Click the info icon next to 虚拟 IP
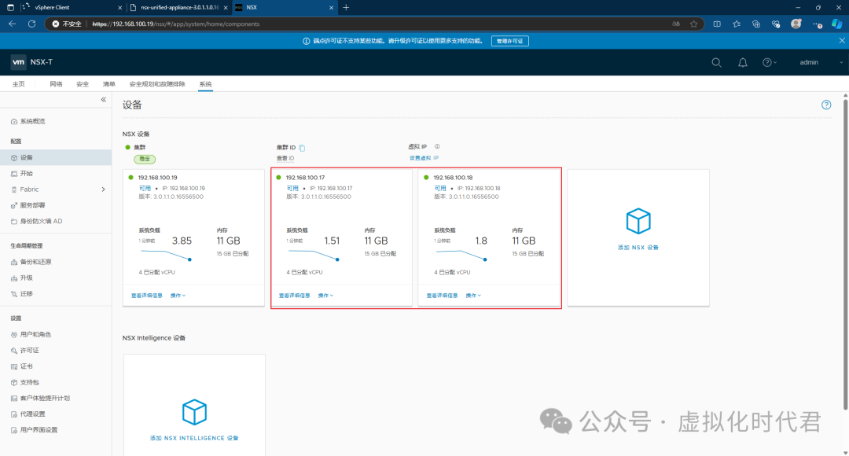The height and width of the screenshot is (456, 849). click(x=437, y=147)
